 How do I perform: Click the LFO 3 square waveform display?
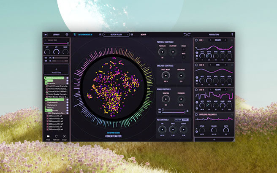pos(214,96)
